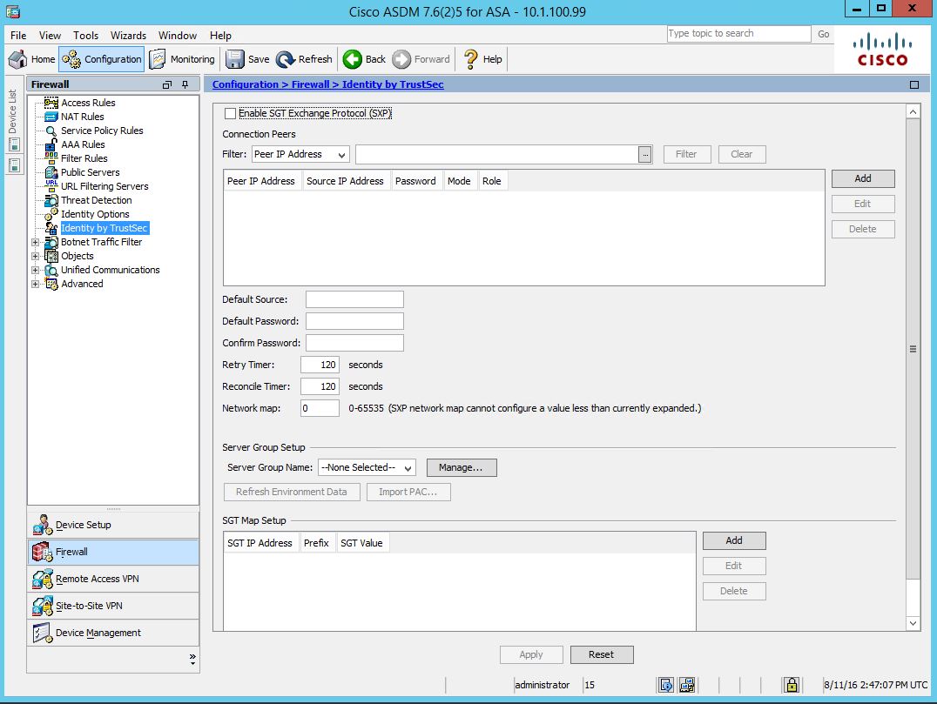Viewport: 937px width, 704px height.
Task: Open Device Setup section icon
Action: coord(43,525)
